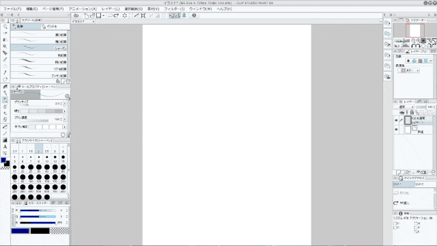Screen dimensions: 437x246
Task: Switch to the パステル sub tool tab
Action: tap(55, 26)
